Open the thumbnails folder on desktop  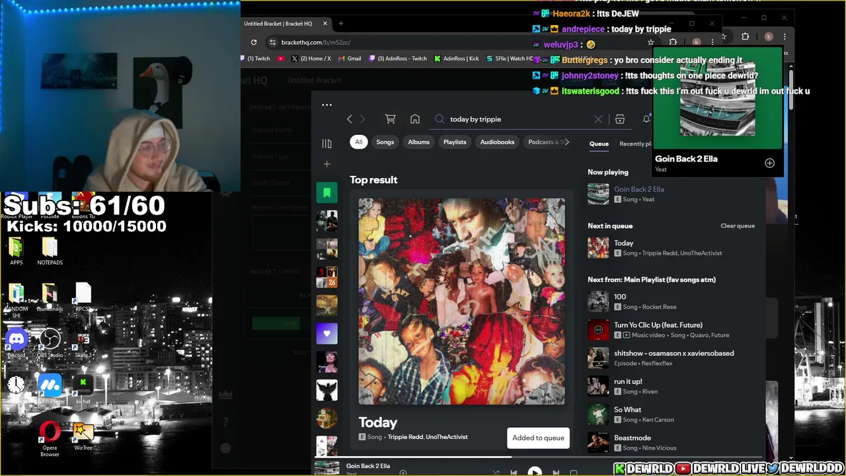pyautogui.click(x=50, y=297)
